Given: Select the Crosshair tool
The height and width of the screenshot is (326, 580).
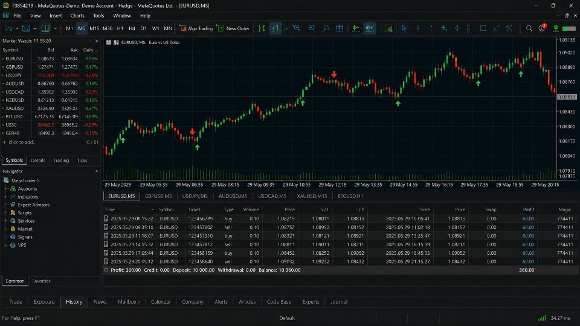Looking at the screenshot, I should click(418, 28).
